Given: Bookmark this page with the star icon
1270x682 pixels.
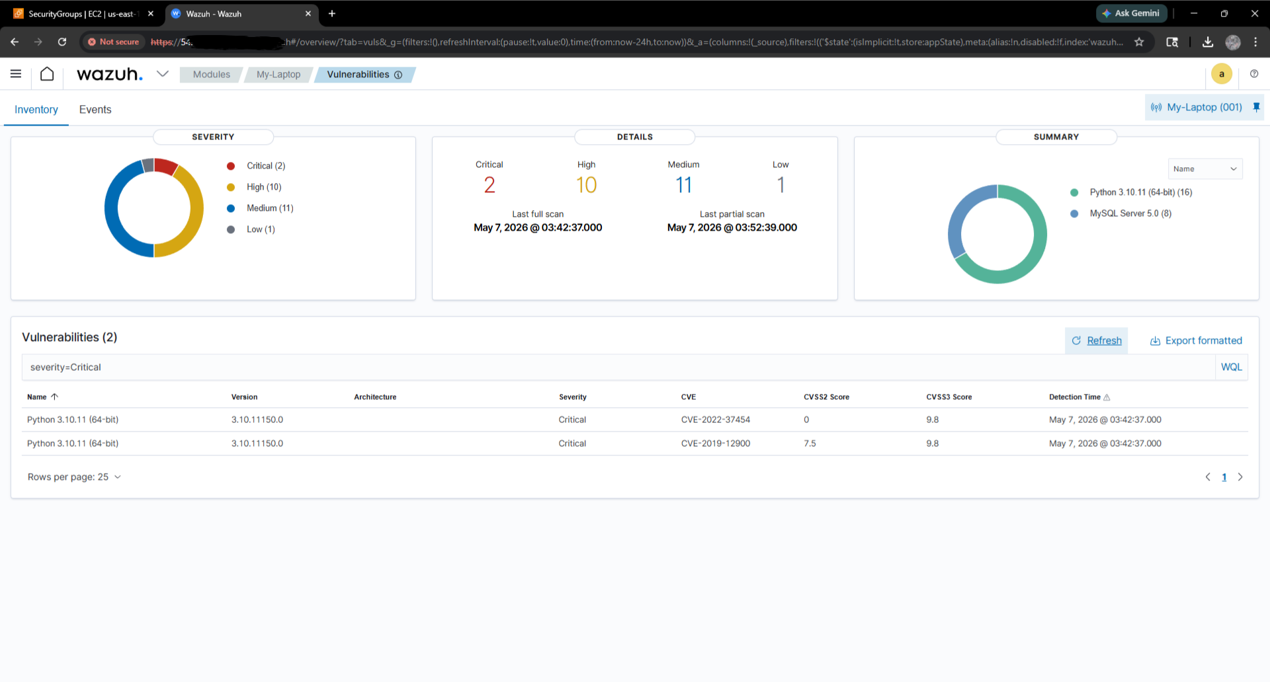Looking at the screenshot, I should point(1139,42).
